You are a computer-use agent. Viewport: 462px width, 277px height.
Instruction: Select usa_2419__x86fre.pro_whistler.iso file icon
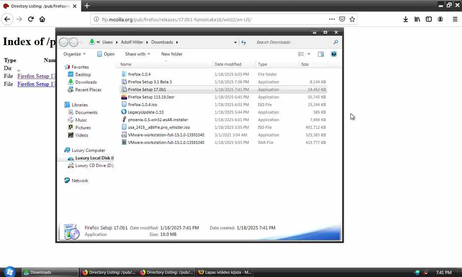[x=124, y=127]
